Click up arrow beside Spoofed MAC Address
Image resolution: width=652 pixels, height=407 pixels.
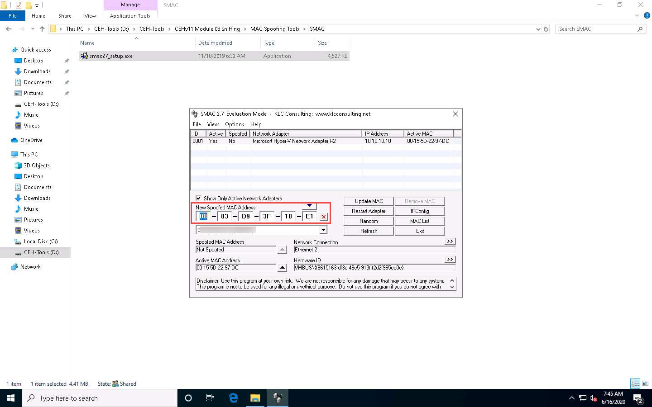coord(282,250)
